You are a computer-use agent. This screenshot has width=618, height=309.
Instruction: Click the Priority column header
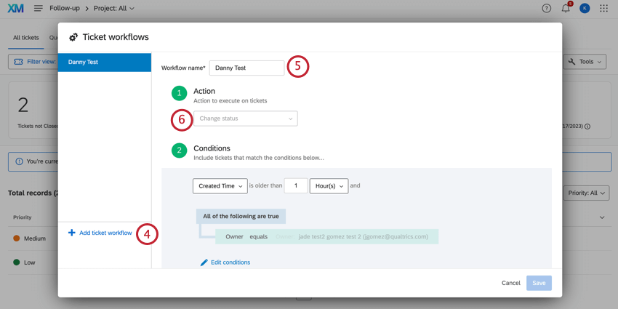(23, 217)
